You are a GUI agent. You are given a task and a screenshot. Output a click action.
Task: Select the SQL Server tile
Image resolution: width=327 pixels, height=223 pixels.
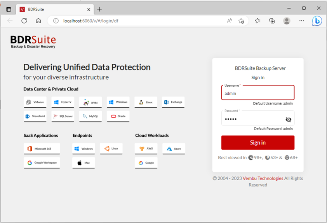pyautogui.click(x=63, y=116)
